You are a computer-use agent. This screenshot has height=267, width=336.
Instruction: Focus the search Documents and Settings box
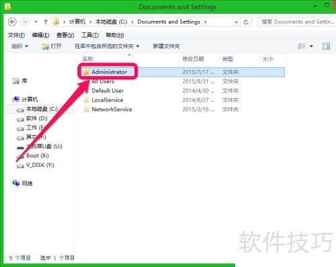296,22
